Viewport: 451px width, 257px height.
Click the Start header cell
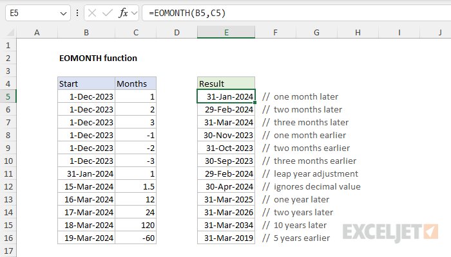[86, 84]
